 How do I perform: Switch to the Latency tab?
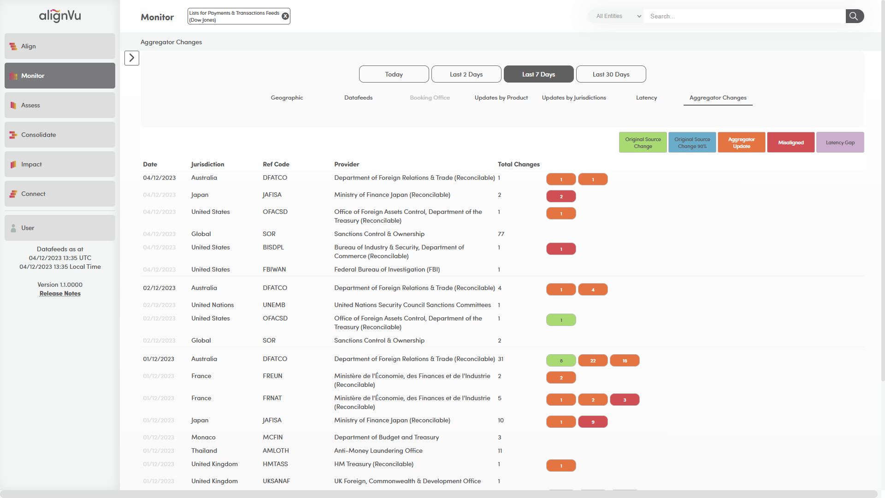tap(646, 98)
